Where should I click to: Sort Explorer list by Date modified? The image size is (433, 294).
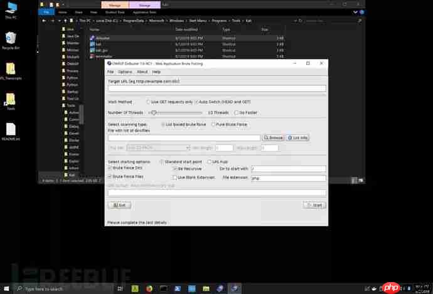186,29
